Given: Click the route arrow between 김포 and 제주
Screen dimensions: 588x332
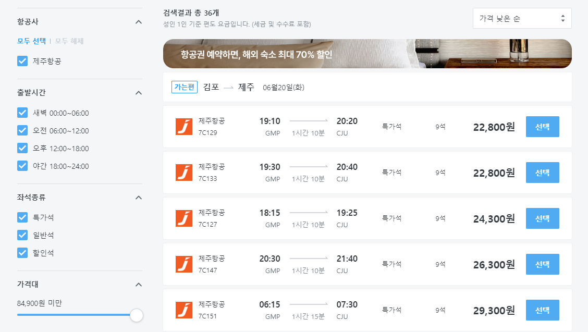Looking at the screenshot, I should click(x=227, y=87).
